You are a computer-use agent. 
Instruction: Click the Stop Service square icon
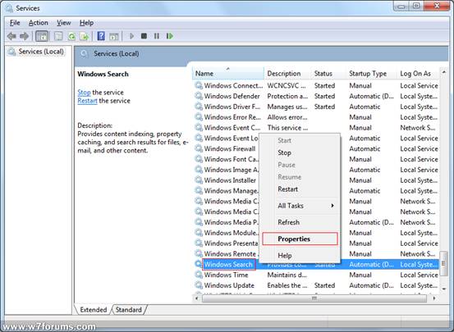click(144, 36)
